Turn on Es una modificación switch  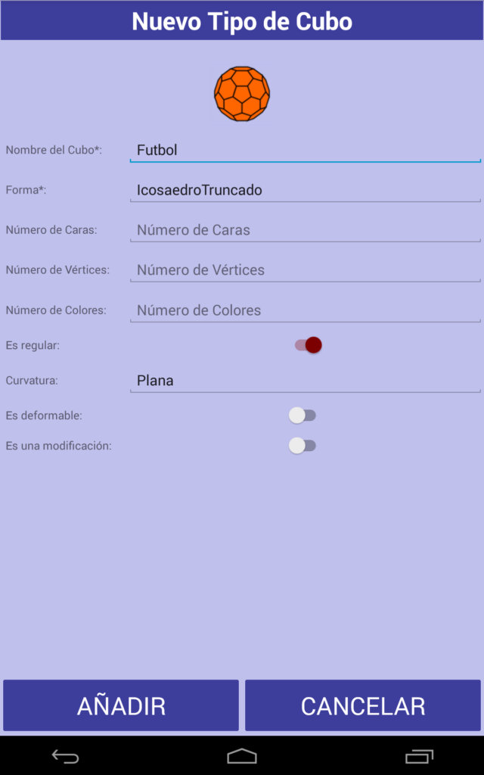pos(302,446)
